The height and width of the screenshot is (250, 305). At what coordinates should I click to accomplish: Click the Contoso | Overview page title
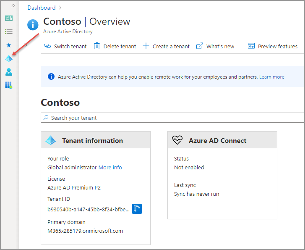[86, 21]
